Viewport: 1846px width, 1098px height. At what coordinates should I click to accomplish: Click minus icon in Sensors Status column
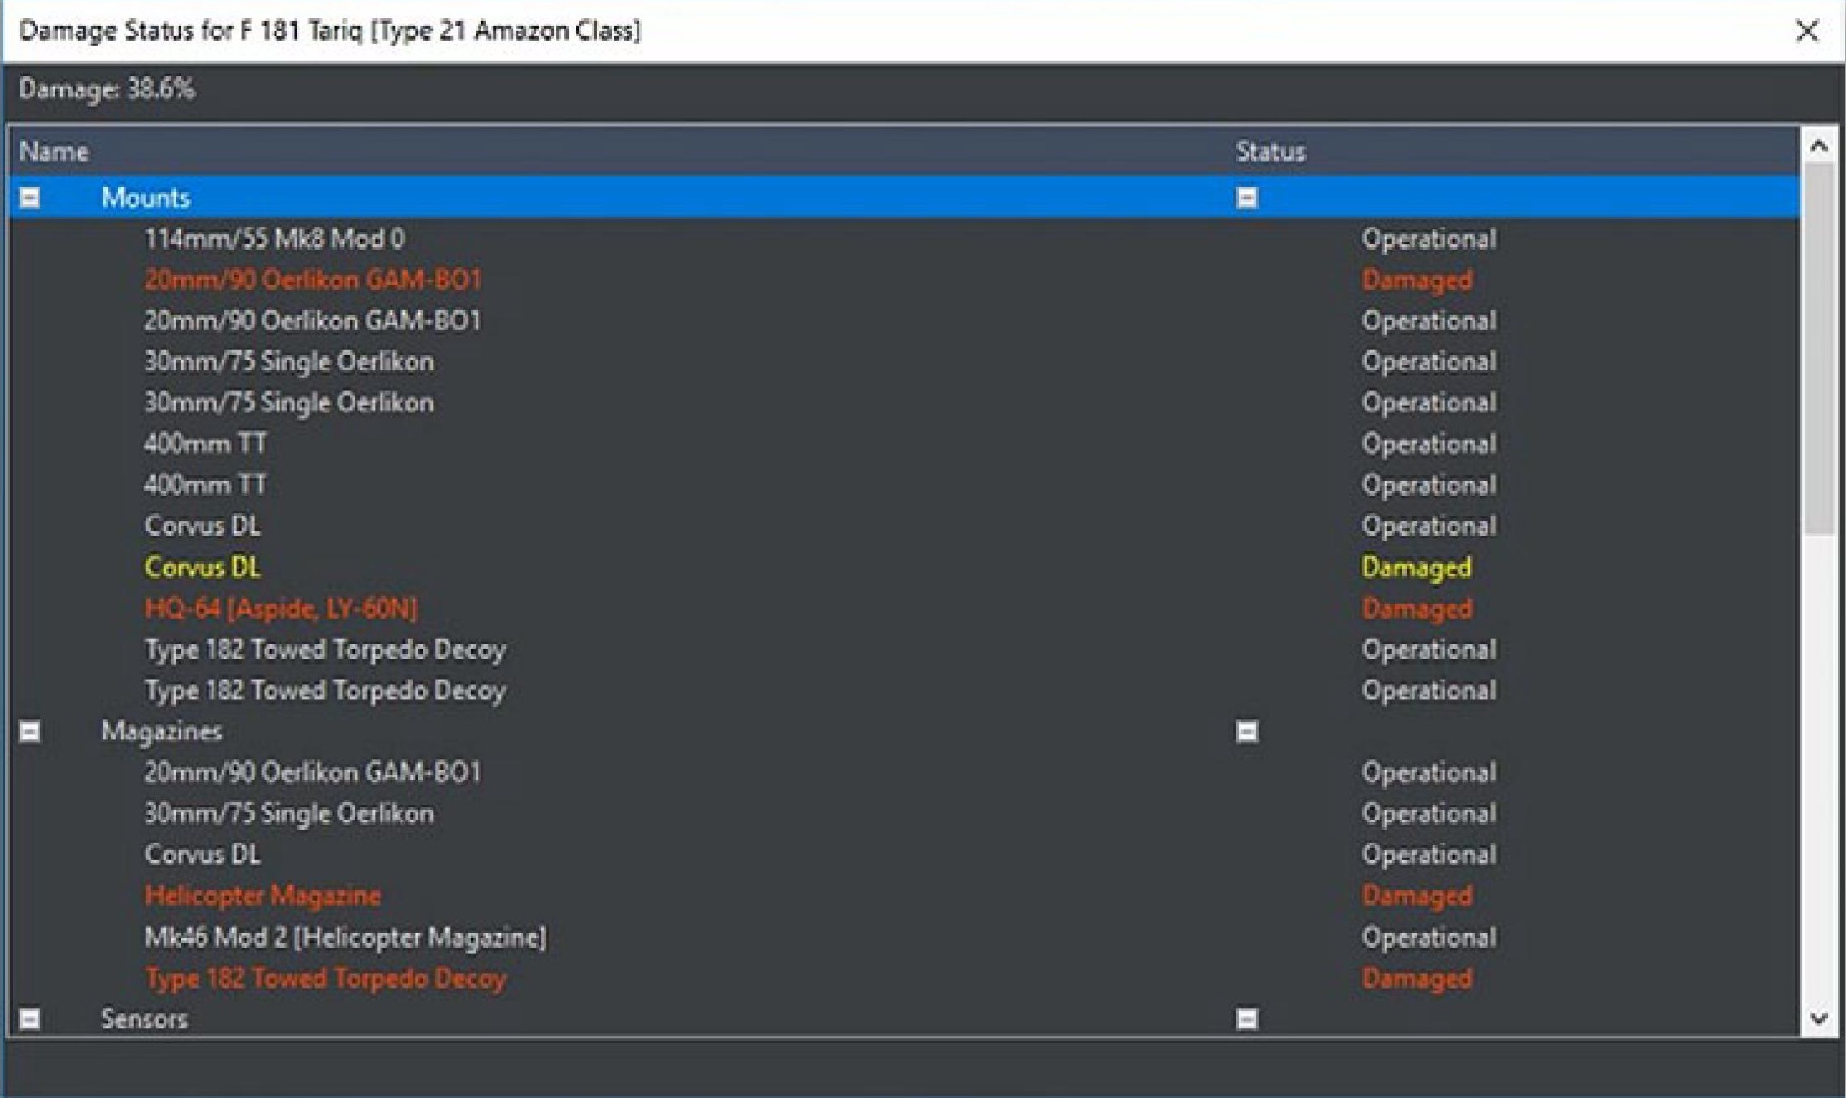[1247, 1019]
